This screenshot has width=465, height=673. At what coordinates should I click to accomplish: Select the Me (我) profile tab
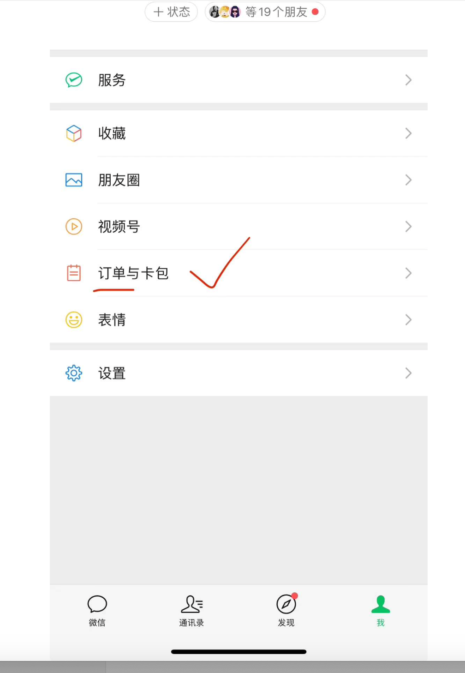click(x=381, y=610)
